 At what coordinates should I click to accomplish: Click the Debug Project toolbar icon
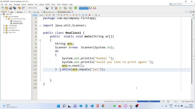(65, 8)
